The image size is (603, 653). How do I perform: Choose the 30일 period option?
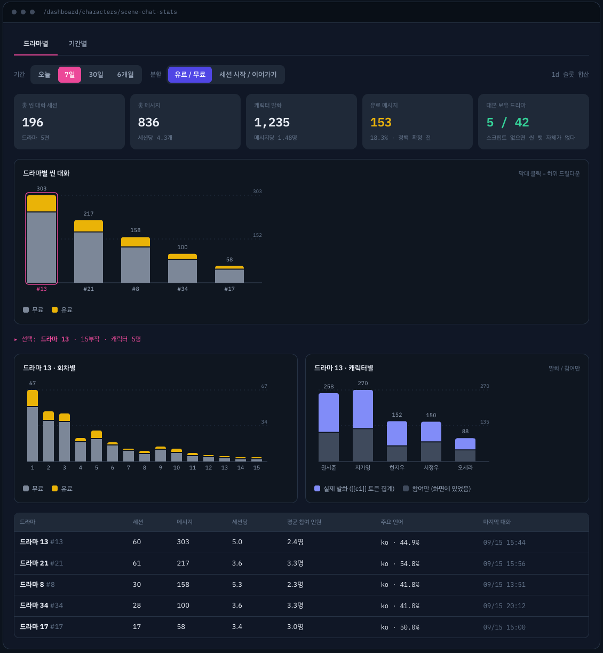[x=96, y=75]
